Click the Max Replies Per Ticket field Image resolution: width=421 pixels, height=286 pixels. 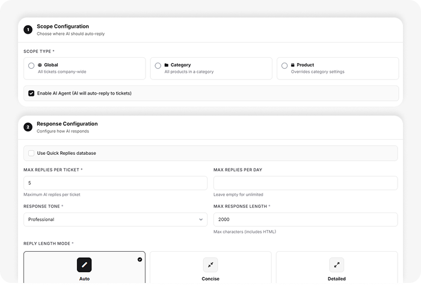(115, 183)
